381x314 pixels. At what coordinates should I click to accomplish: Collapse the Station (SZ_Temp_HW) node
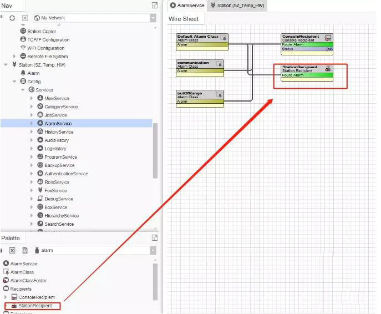(6, 65)
